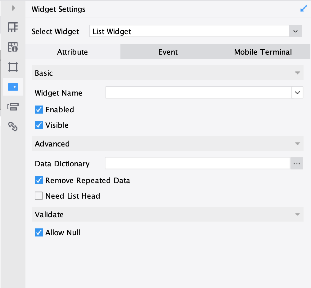Select the cell element icon in sidebar
The image size is (311, 288).
click(x=13, y=27)
